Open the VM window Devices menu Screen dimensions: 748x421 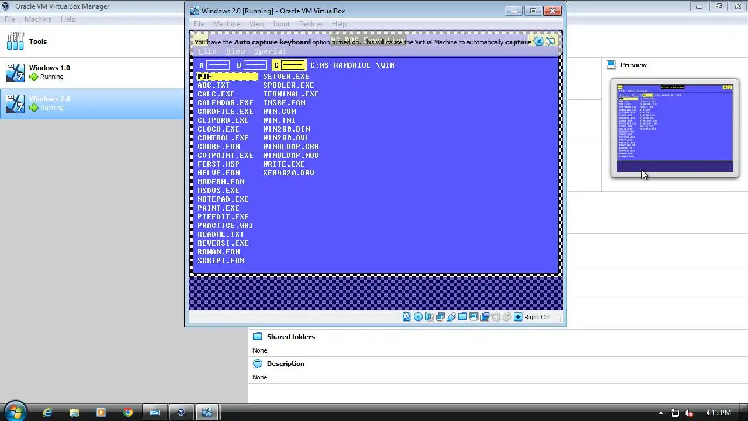click(311, 24)
